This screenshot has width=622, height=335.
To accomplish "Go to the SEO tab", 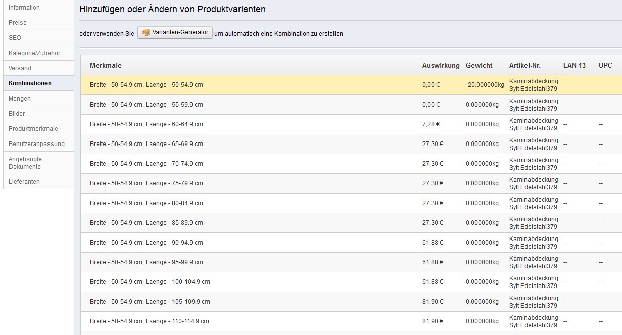I will pyautogui.click(x=15, y=38).
